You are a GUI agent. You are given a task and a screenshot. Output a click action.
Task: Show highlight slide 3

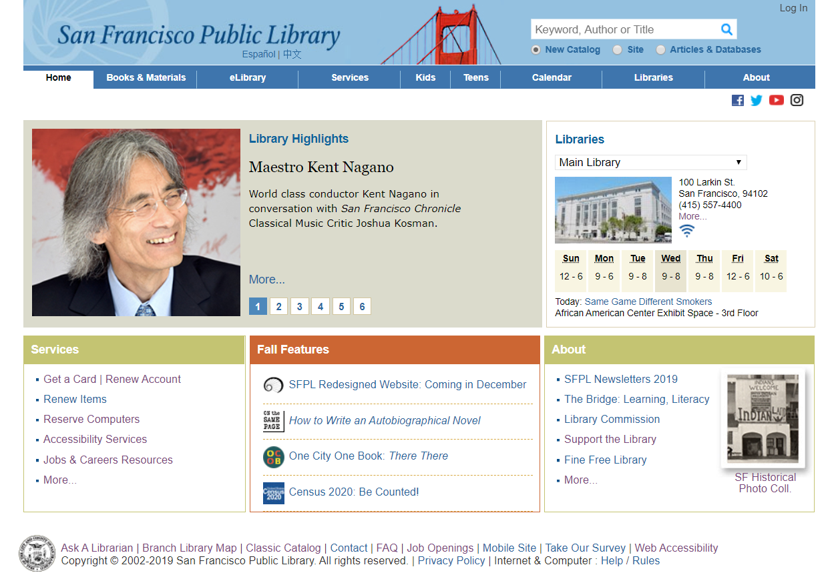[300, 306]
